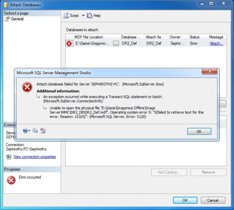Click OK in Attach Databases window
Screen dimensions: 234x210
(x=185, y=200)
